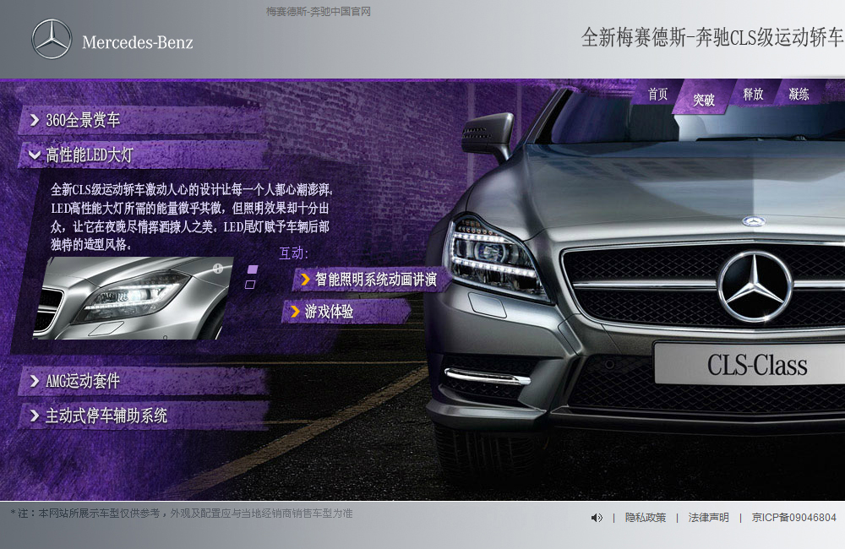
Task: Select the empty second image indicator square
Action: pos(250,285)
